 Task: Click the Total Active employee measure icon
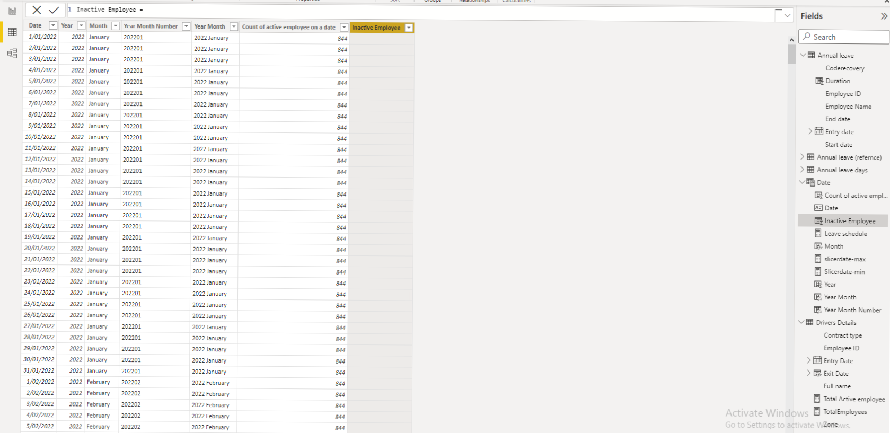click(x=817, y=399)
